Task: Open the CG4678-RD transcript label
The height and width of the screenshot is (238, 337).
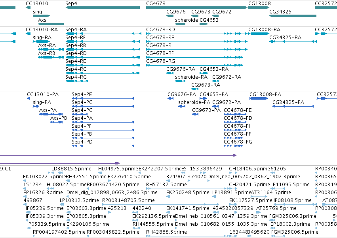Action: [160, 29]
